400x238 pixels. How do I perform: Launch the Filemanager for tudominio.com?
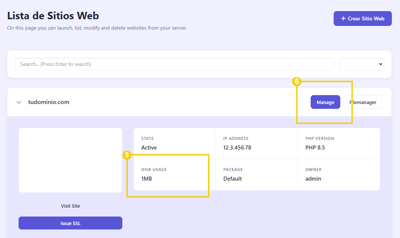[363, 102]
